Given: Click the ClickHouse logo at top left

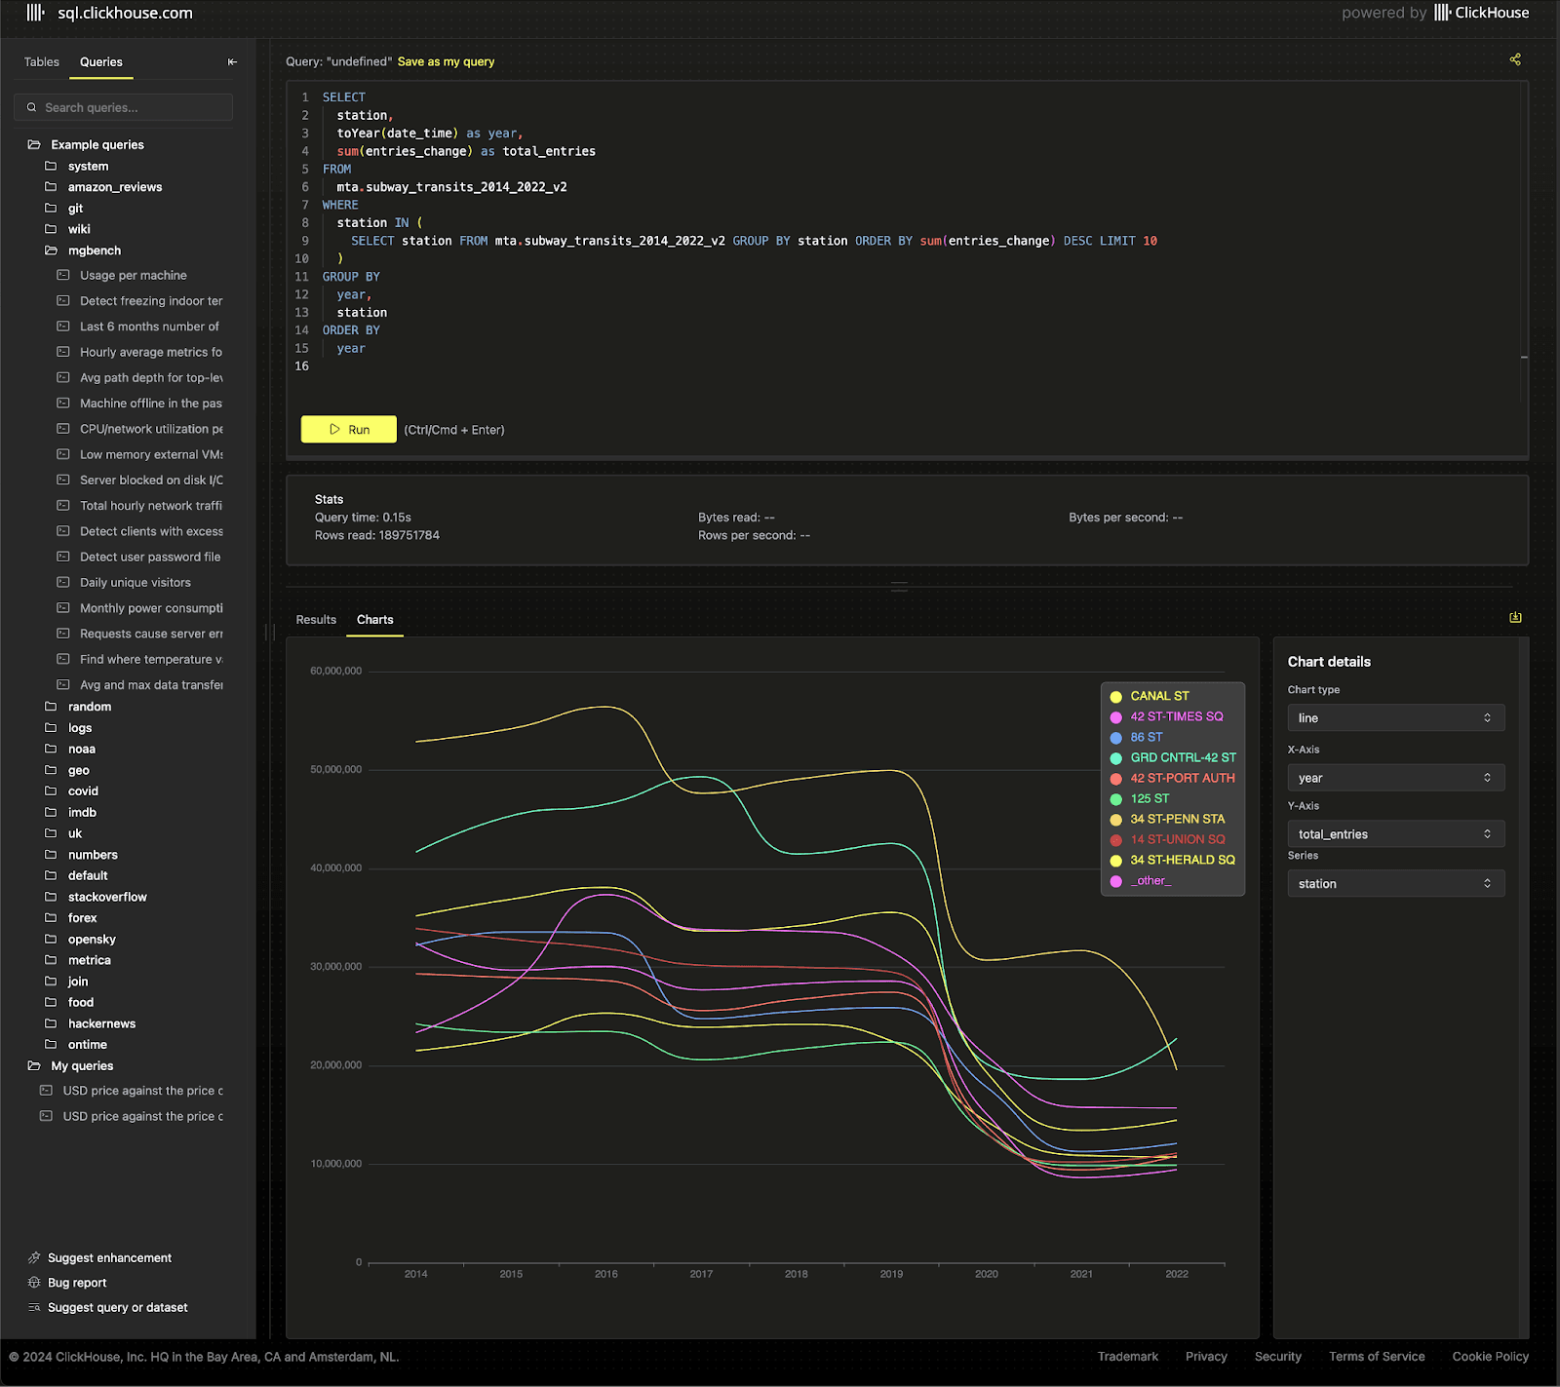Looking at the screenshot, I should click(35, 13).
